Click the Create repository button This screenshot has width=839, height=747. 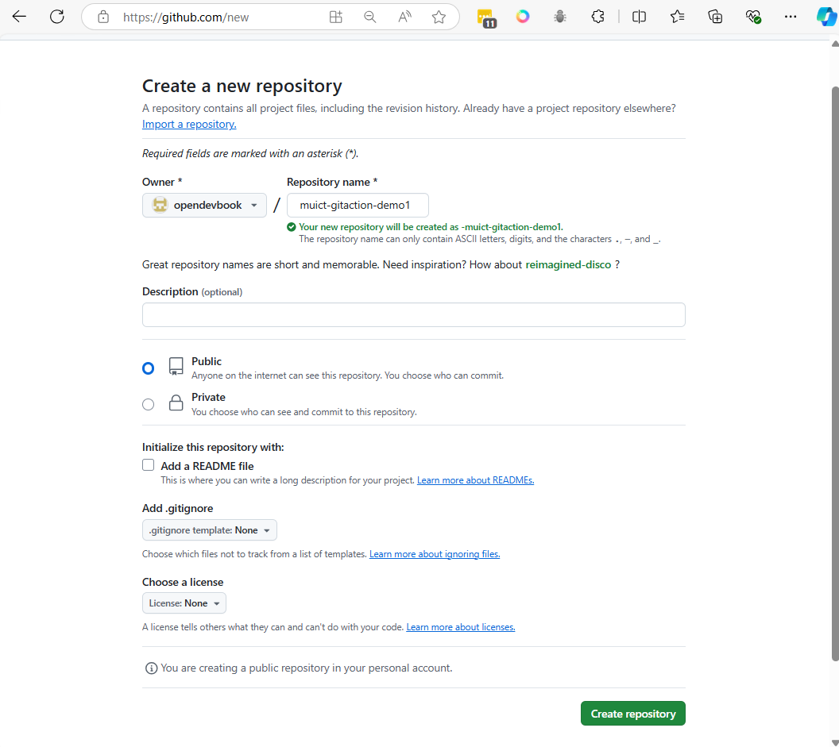tap(632, 714)
